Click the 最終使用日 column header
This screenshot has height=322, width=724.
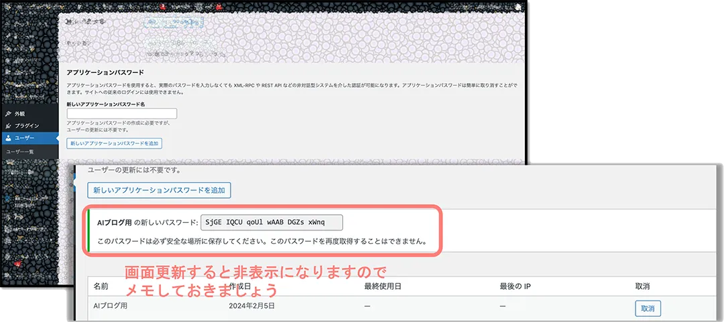tap(381, 287)
